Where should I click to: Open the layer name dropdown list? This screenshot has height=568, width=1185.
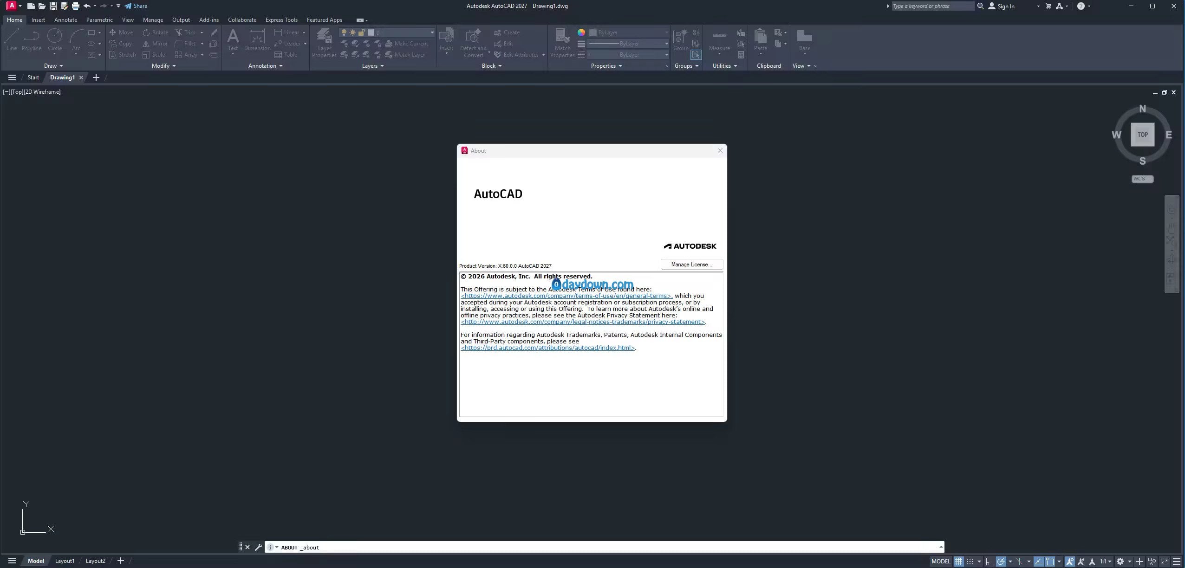pos(432,32)
